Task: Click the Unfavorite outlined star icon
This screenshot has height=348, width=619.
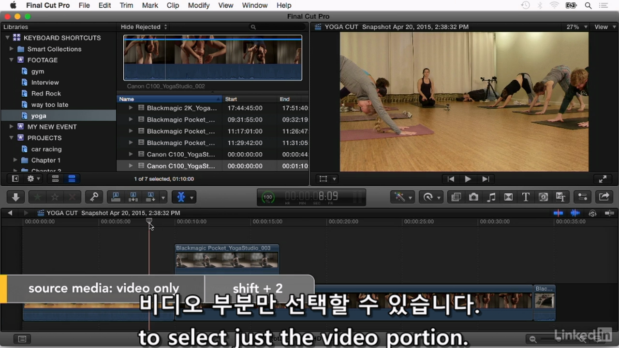Action: tap(55, 197)
